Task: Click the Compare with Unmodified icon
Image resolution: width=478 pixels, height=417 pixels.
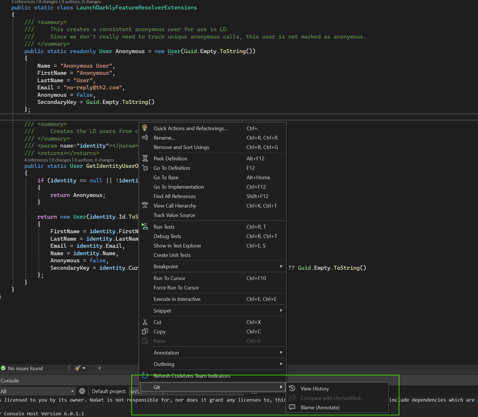Action: coord(292,398)
